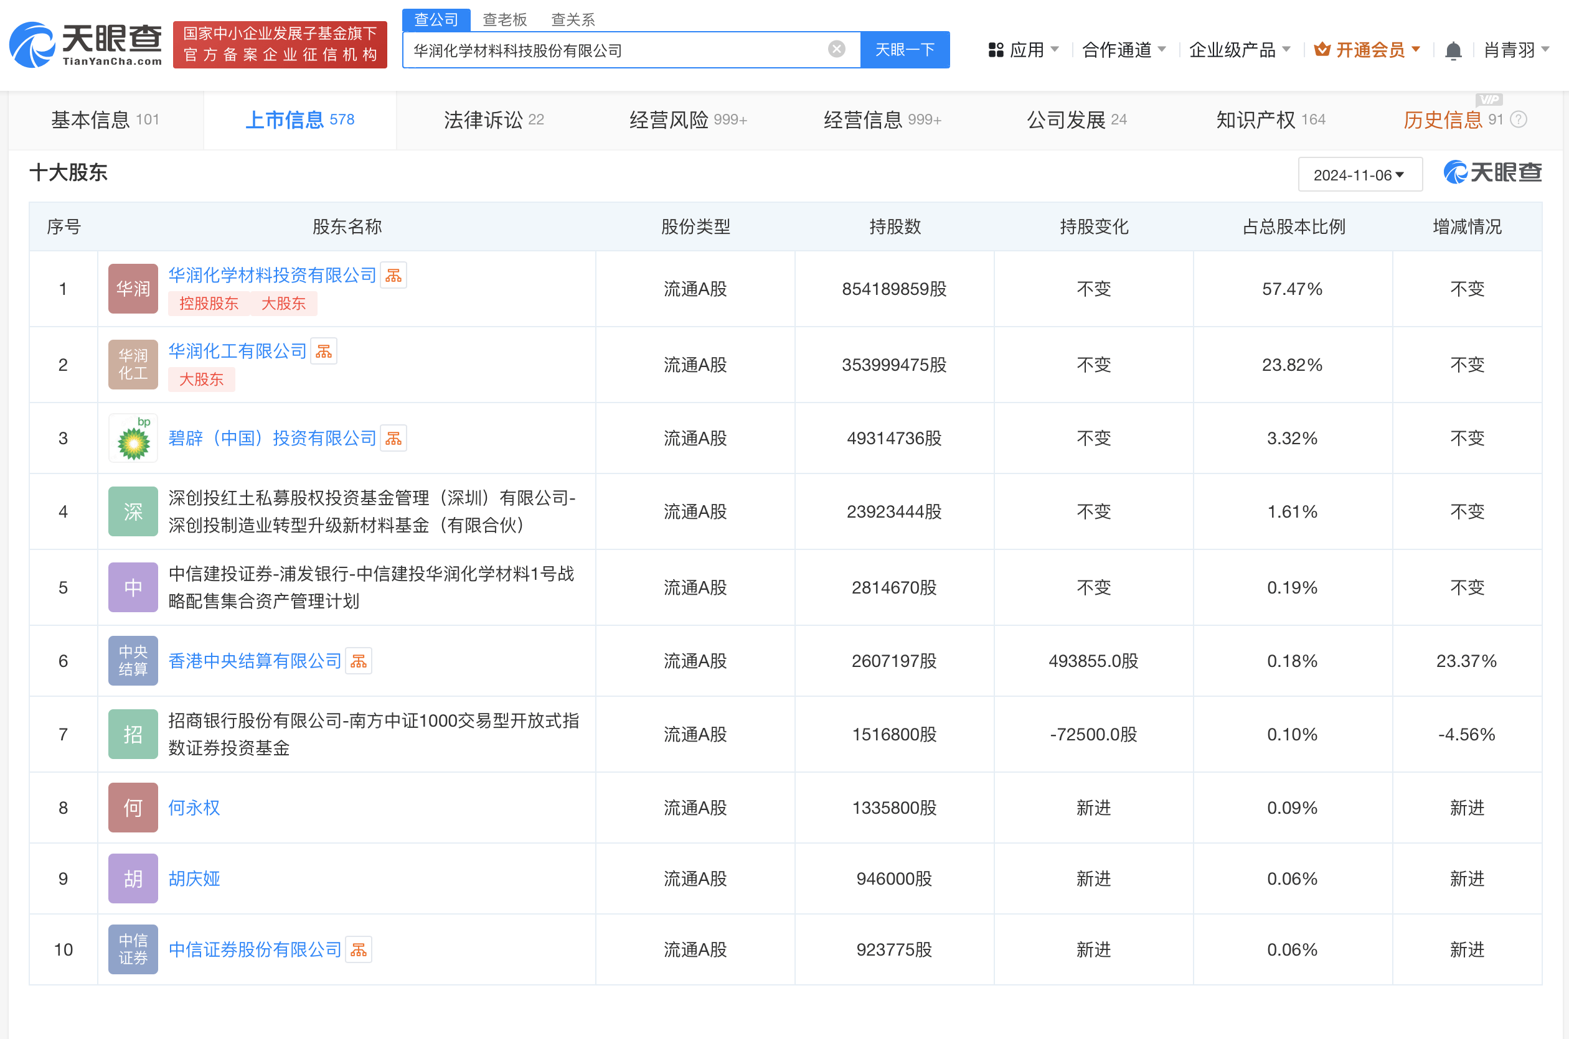The width and height of the screenshot is (1569, 1039).
Task: Open equity chart icon for 香港中央结算有限公司
Action: pyautogui.click(x=359, y=661)
